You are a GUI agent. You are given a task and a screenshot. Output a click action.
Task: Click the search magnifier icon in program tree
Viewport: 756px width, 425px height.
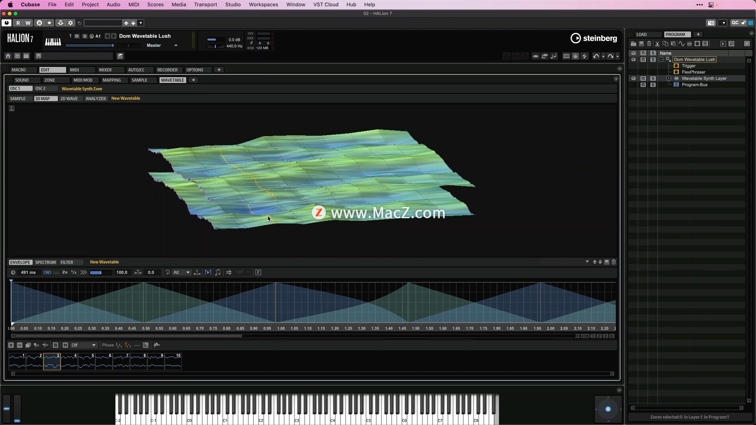(731, 44)
